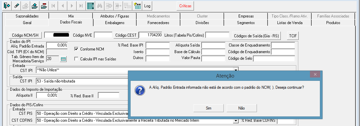Expand the Entrada CST IPI dropdown
360x126 pixels.
coord(236,70)
